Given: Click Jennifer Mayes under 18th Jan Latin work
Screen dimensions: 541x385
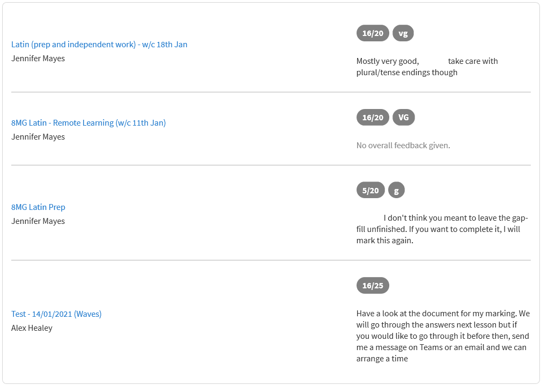Looking at the screenshot, I should coord(38,59).
